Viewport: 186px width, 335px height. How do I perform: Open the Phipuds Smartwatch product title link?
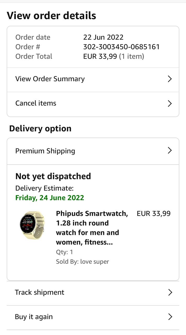92,228
